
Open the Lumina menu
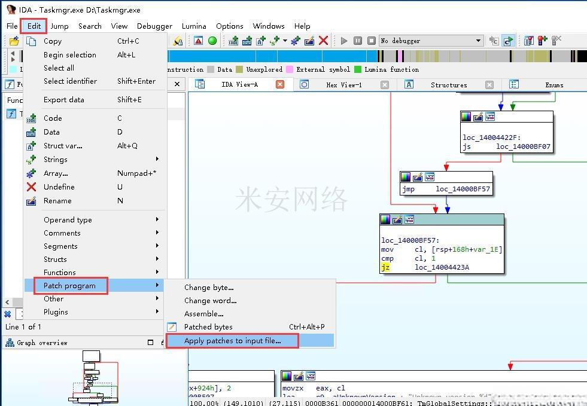pos(194,26)
